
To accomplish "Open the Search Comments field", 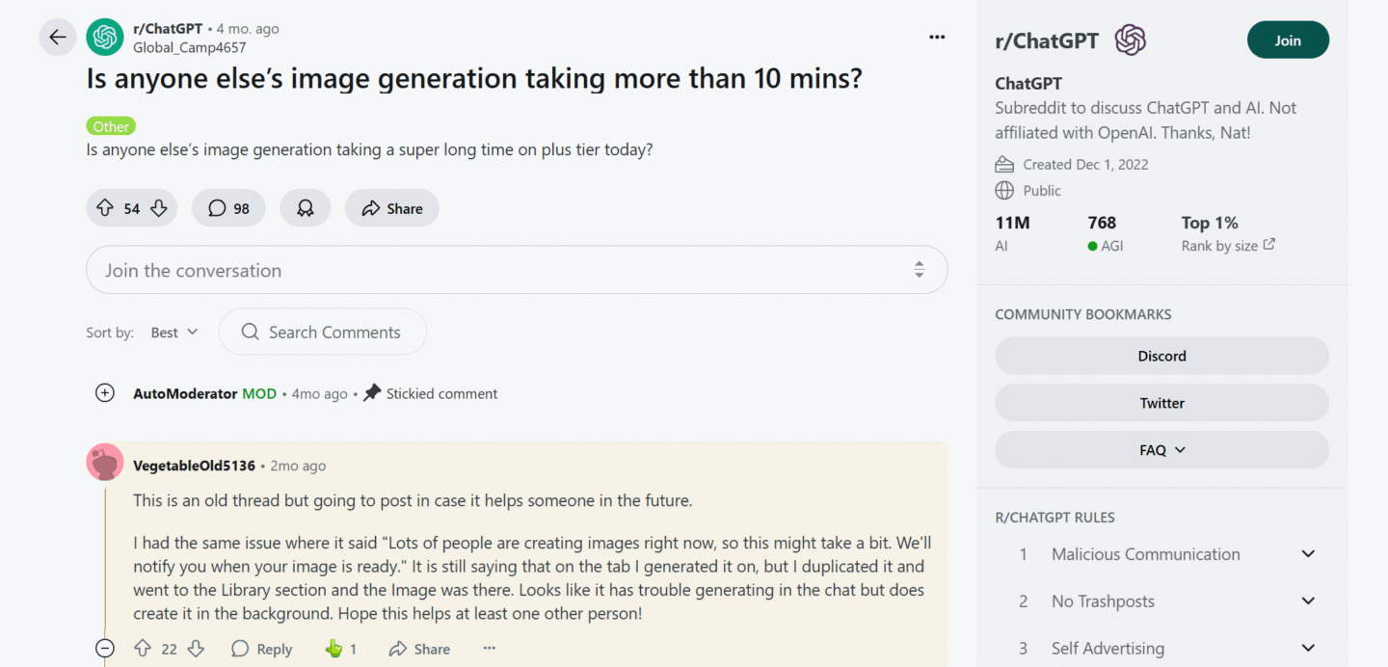I will [x=322, y=332].
